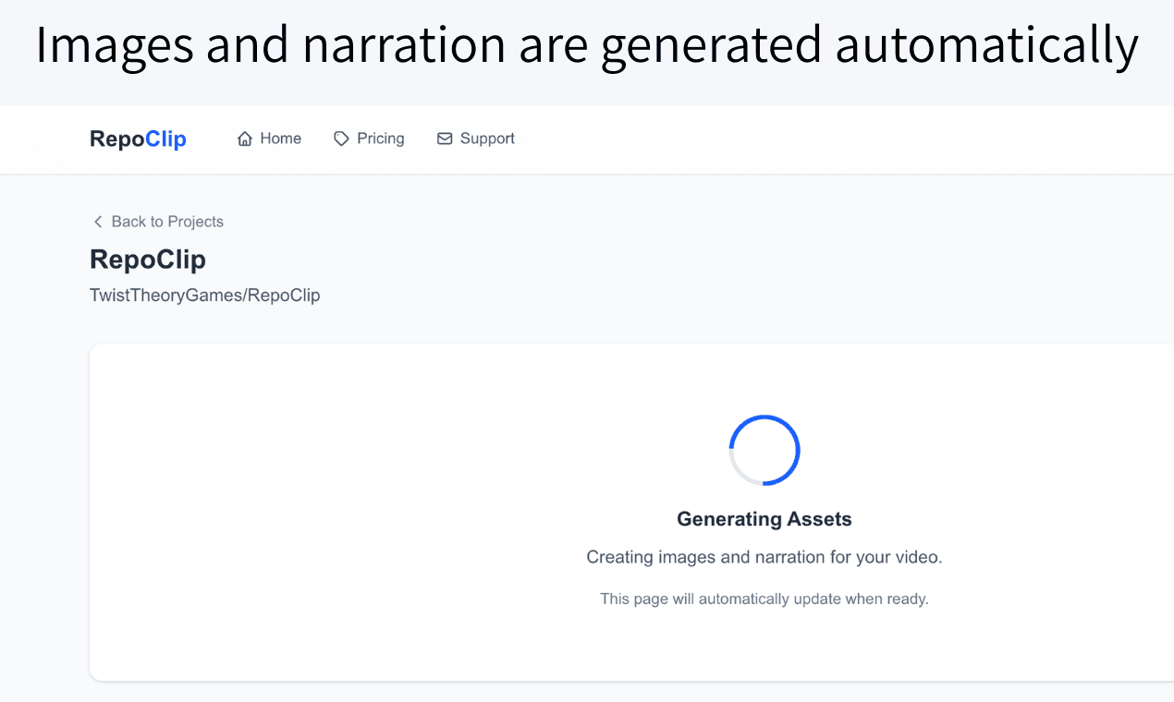Click the blue 'Clip' part of logo

tap(166, 139)
